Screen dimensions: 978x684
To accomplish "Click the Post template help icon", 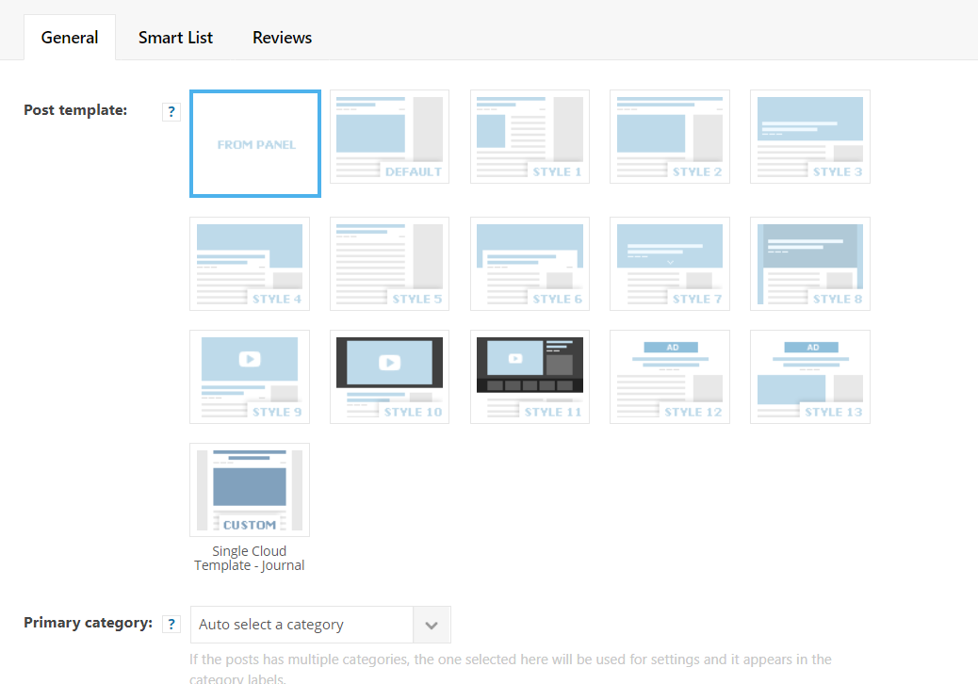I will [x=171, y=112].
